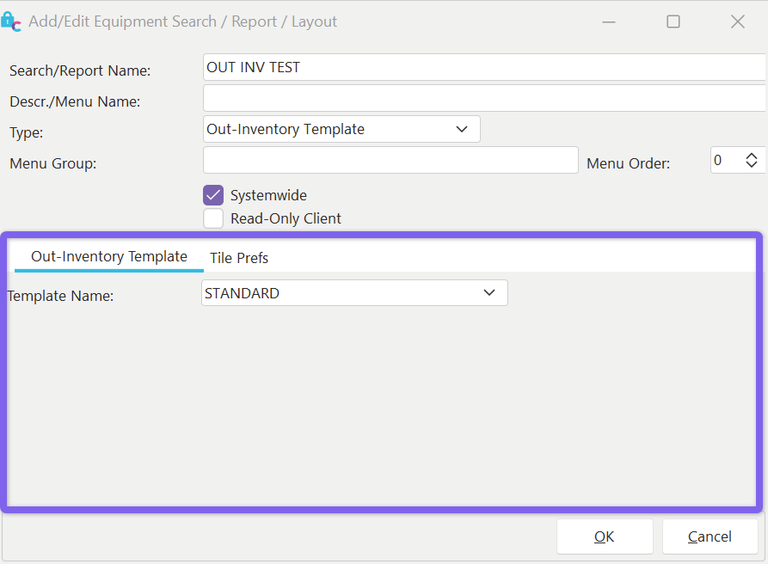The image size is (768, 564).
Task: Click the Cancel button
Action: [x=710, y=536]
